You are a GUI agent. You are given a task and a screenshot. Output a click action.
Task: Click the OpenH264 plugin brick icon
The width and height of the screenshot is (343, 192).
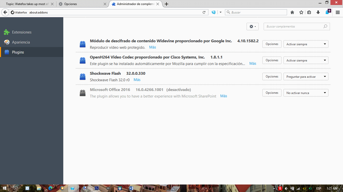pyautogui.click(x=83, y=60)
